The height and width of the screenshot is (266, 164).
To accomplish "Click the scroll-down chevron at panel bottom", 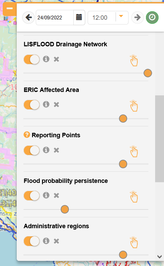I will [x=160, y=257].
